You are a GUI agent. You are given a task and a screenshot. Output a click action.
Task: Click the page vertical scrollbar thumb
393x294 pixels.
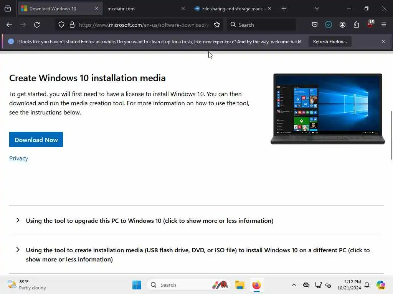(391, 135)
